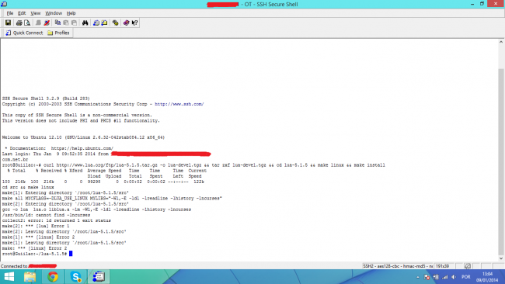Click the second greyed Paste Selection icon
505x284 pixels.
(x=74, y=23)
